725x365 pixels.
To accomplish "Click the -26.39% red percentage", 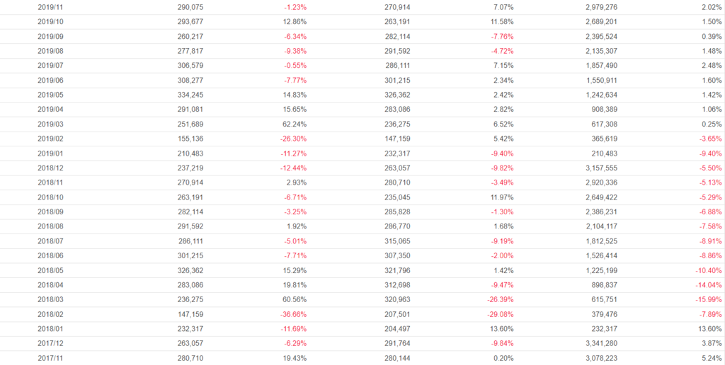I will coord(499,300).
